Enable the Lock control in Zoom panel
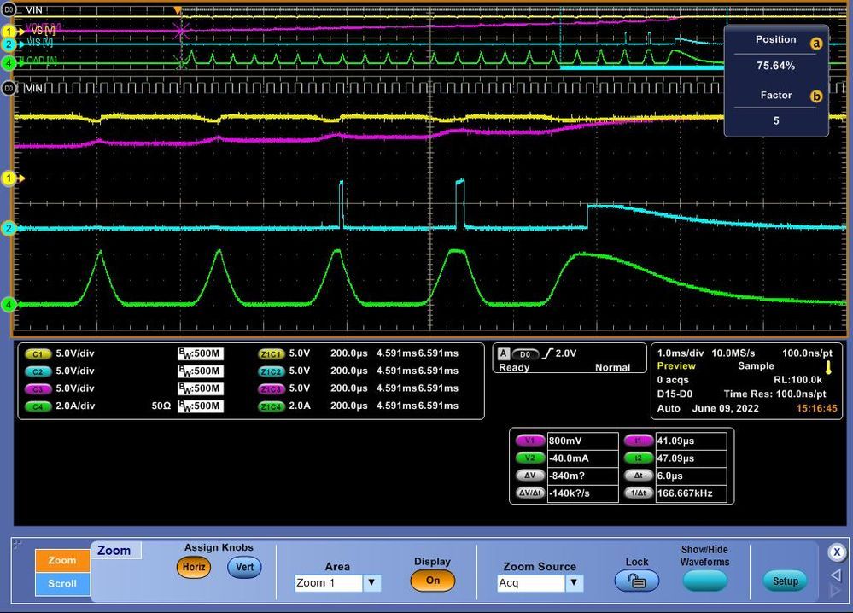Image resolution: width=853 pixels, height=613 pixels. [637, 580]
